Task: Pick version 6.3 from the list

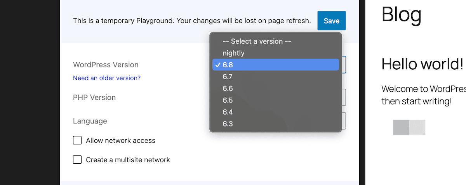Action: pyautogui.click(x=276, y=124)
